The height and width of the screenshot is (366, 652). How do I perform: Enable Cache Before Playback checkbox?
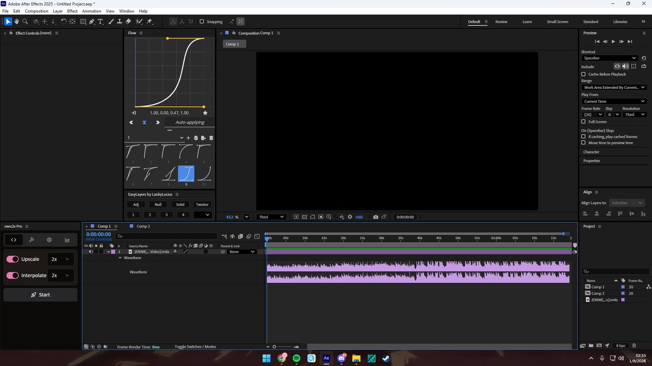coord(584,74)
